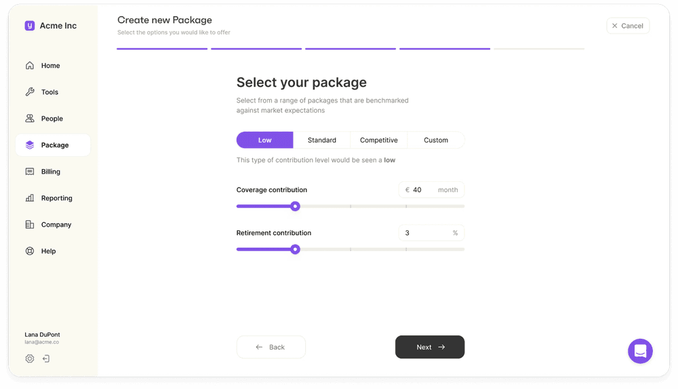Click the Coverage contribution slider handle
678x389 pixels.
295,206
